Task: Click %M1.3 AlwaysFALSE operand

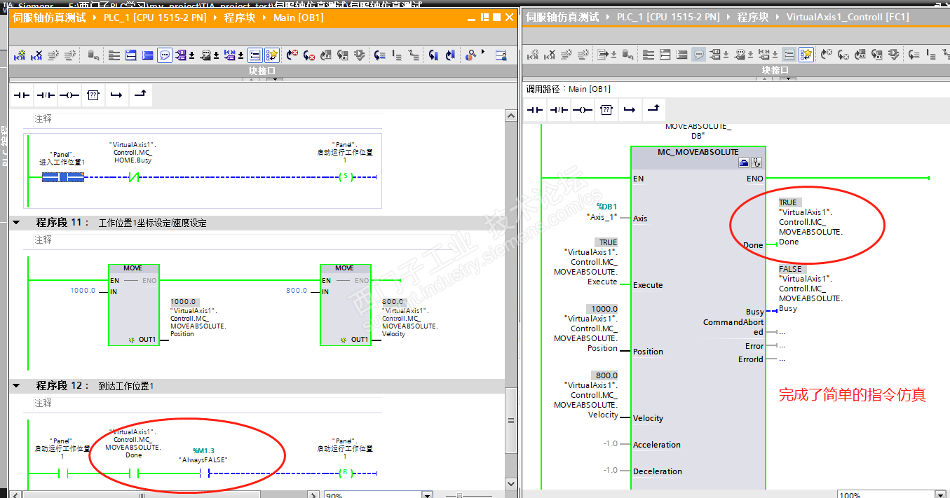Action: [x=203, y=455]
